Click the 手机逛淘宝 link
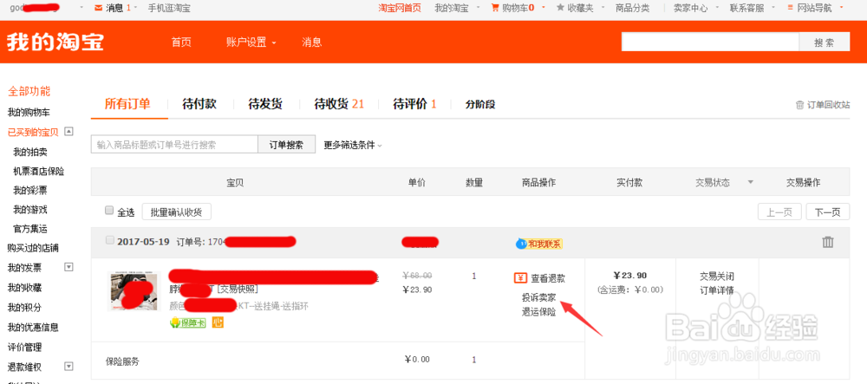 tap(169, 8)
